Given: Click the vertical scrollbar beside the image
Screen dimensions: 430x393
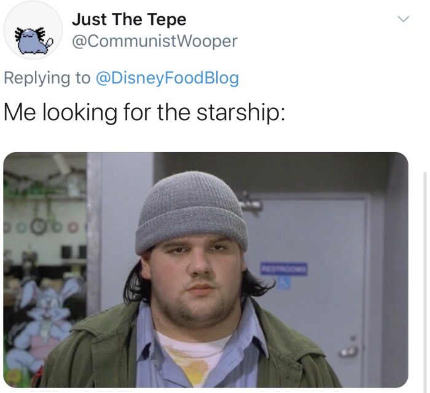Looking at the screenshot, I should 424,279.
